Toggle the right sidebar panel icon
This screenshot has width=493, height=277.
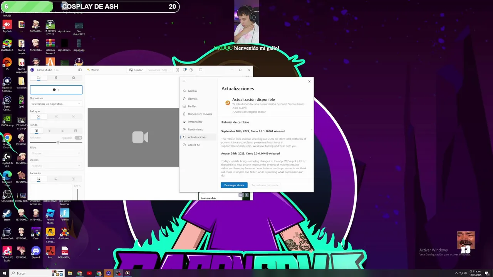201,70
